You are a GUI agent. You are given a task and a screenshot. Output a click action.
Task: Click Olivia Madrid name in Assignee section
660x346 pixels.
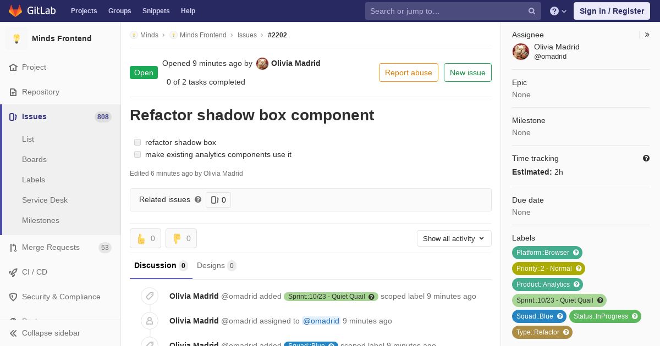(x=557, y=47)
